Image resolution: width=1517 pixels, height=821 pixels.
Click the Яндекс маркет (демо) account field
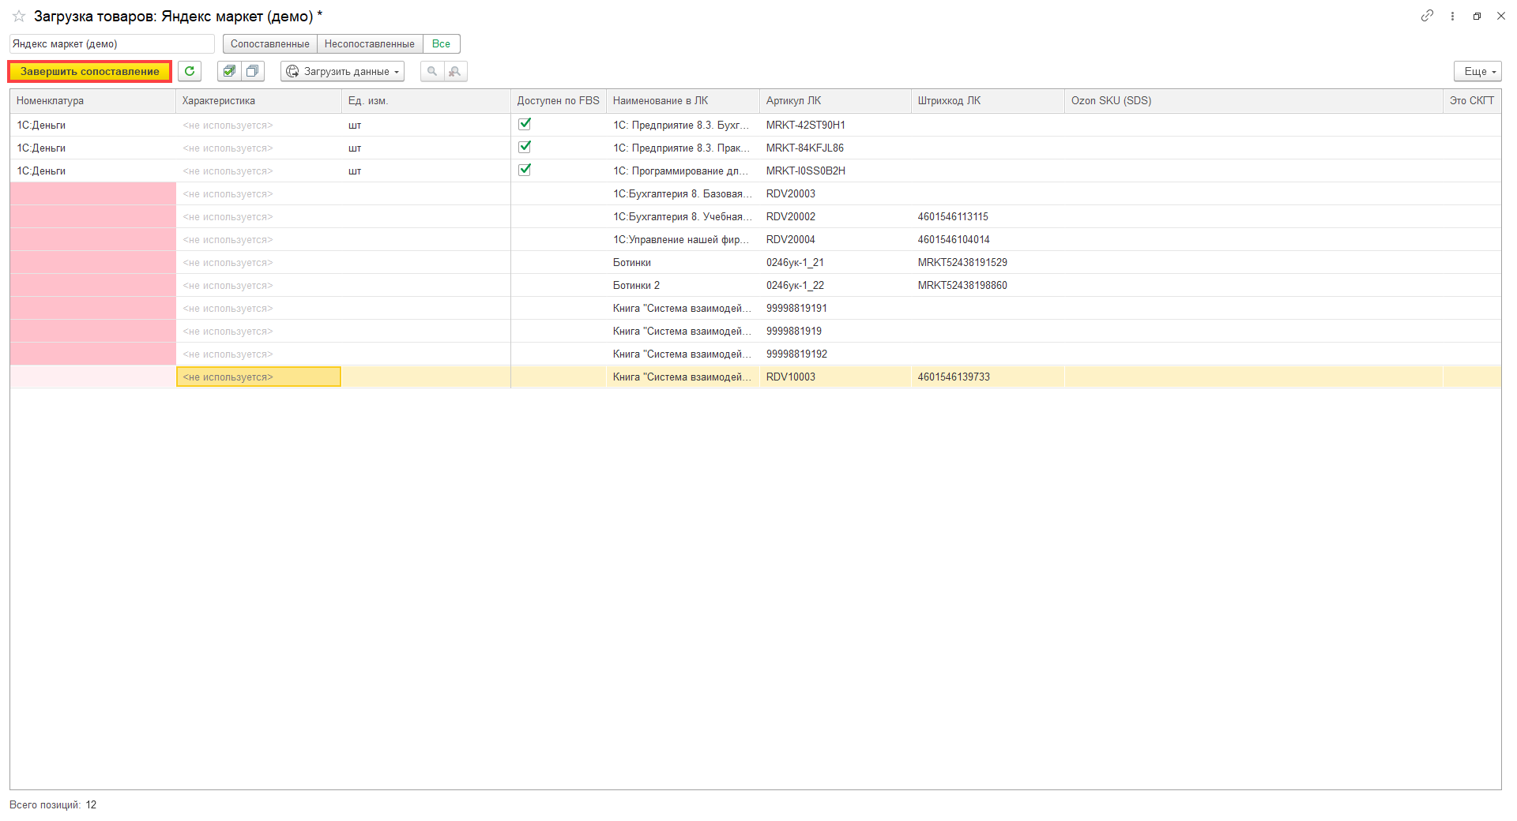coord(112,44)
